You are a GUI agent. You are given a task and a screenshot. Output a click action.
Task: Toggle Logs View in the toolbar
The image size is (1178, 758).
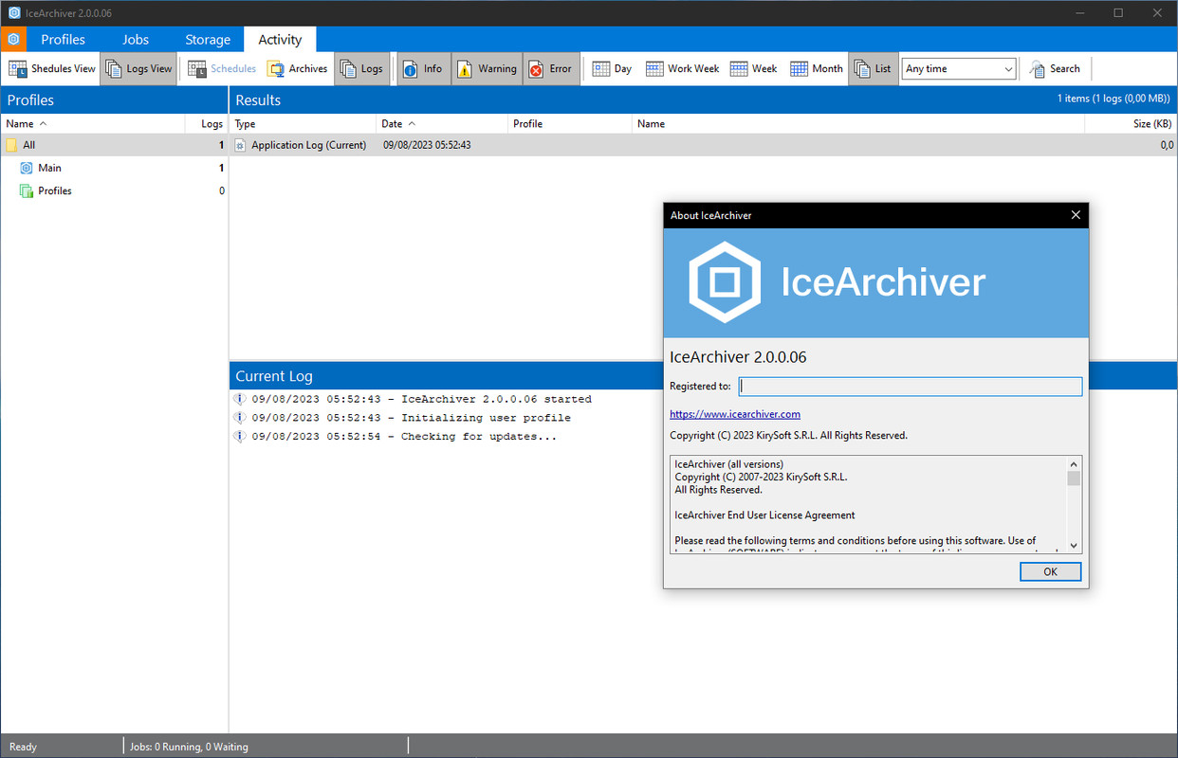click(139, 68)
